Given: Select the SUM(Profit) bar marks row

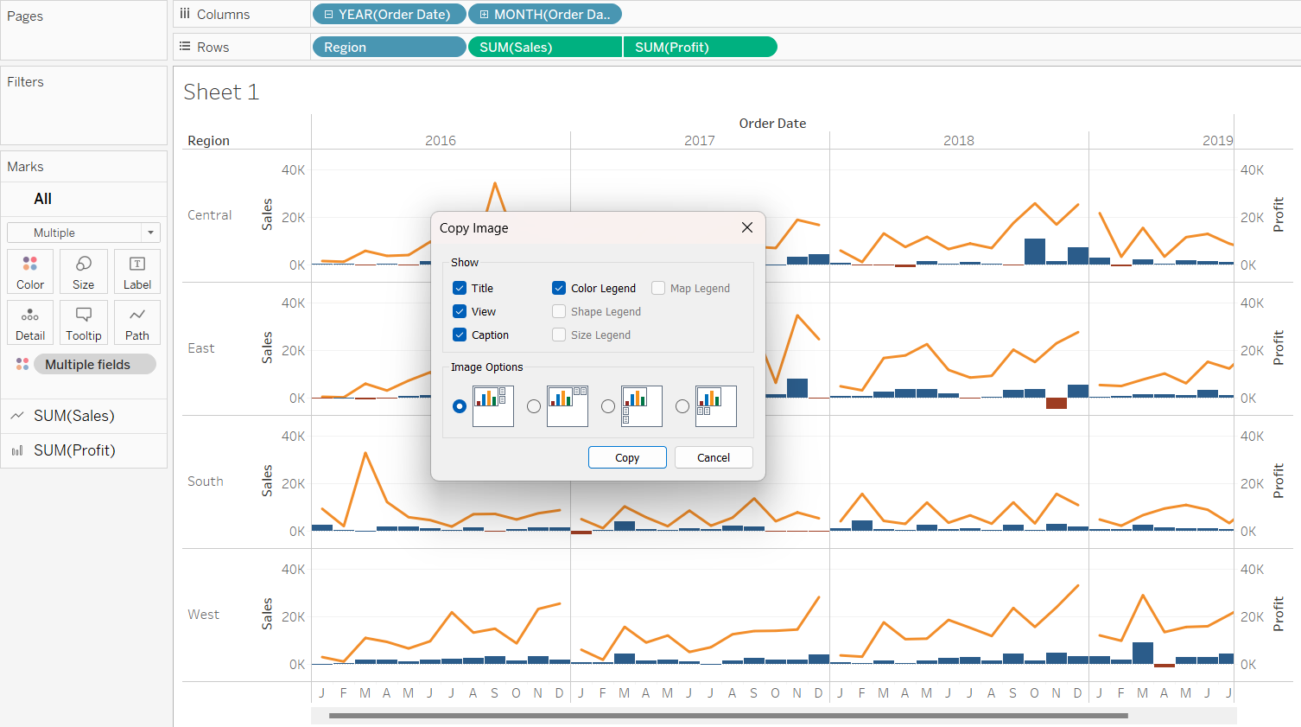Looking at the screenshot, I should tap(74, 450).
